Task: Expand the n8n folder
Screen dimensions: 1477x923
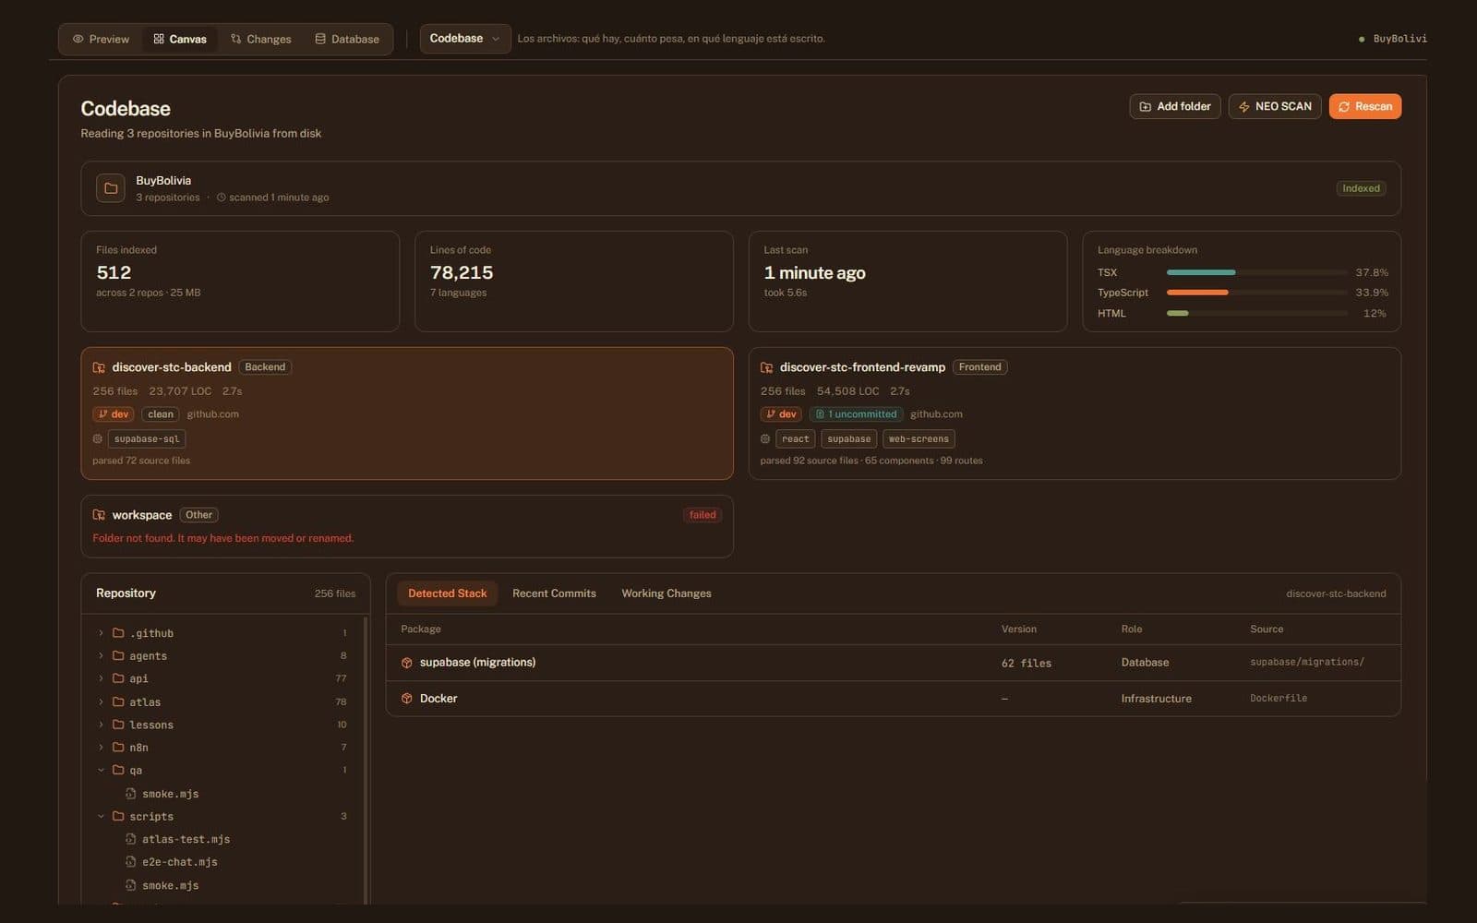Action: tap(101, 747)
